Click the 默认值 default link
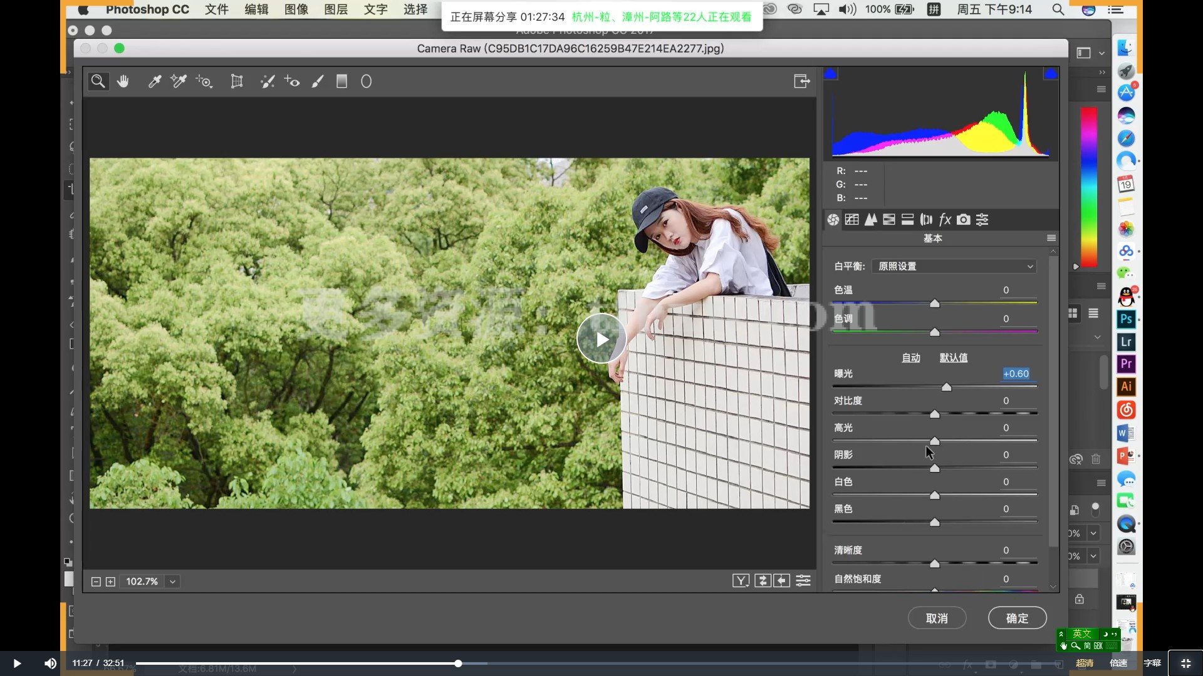 pyautogui.click(x=953, y=357)
